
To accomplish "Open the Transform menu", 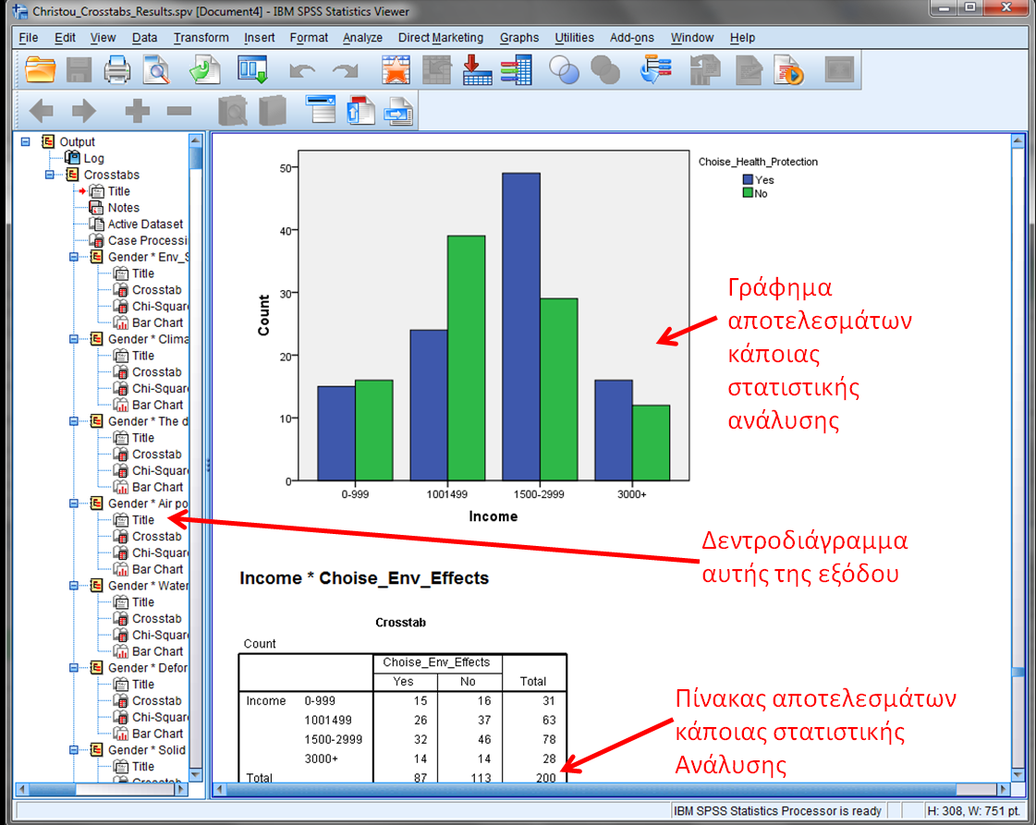I will coord(201,38).
